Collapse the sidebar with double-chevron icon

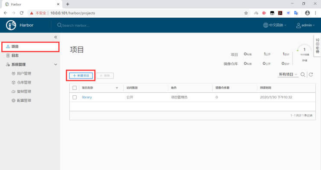[x=56, y=37]
